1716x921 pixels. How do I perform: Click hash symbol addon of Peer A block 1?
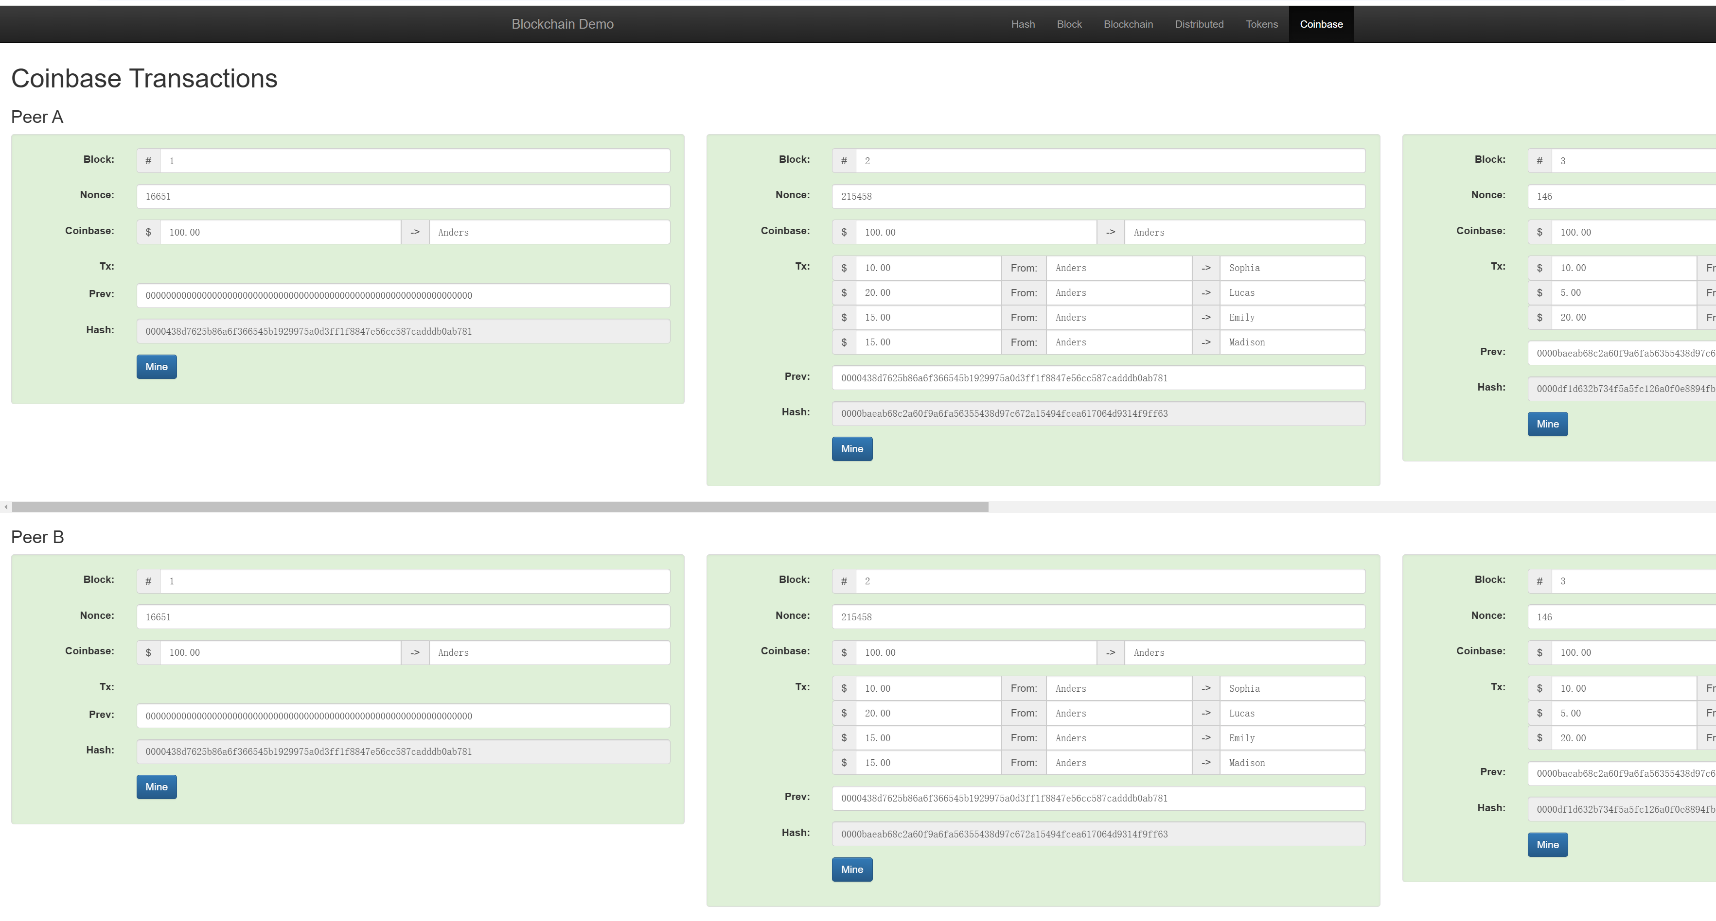[148, 160]
